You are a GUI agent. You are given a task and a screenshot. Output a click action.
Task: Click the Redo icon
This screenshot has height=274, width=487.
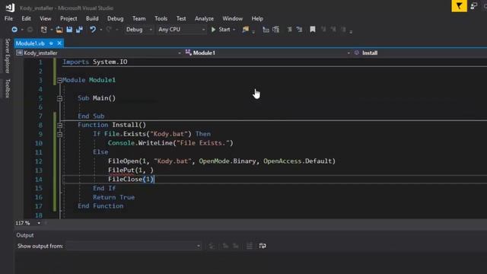click(109, 30)
